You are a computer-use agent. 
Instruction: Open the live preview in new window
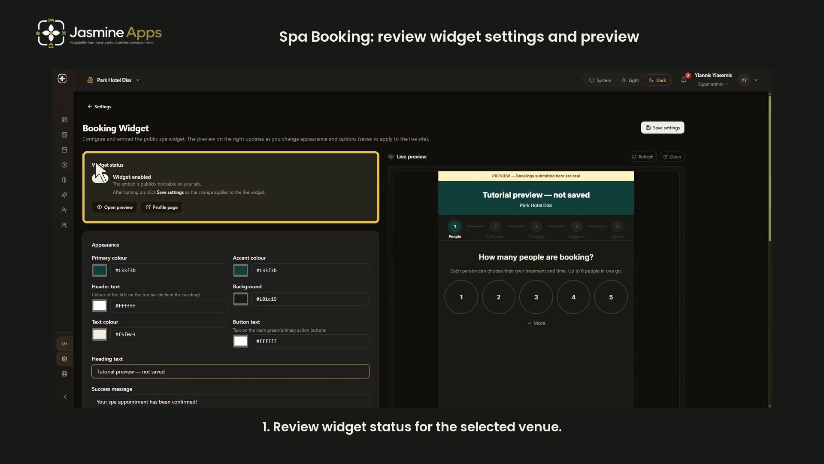(672, 157)
